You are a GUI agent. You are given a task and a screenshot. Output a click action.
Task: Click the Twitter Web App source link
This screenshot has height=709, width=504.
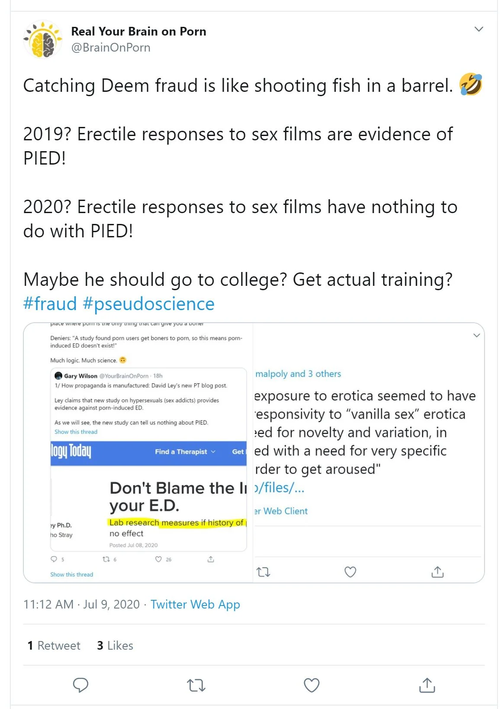pos(195,604)
